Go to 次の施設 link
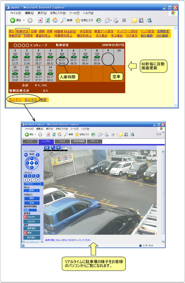The image size is (185, 283). point(162,36)
